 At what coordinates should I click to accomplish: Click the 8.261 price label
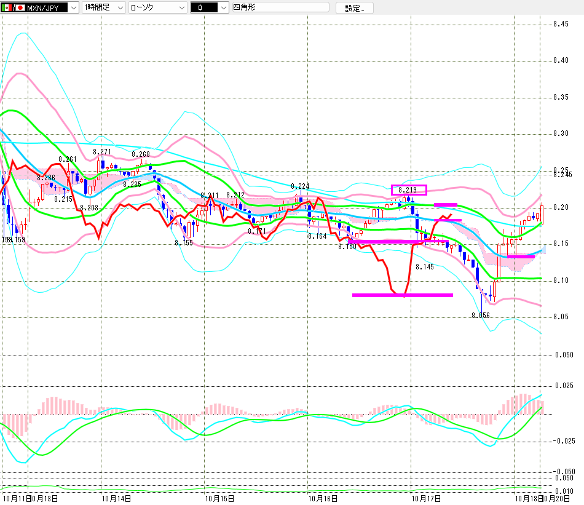[68, 159]
